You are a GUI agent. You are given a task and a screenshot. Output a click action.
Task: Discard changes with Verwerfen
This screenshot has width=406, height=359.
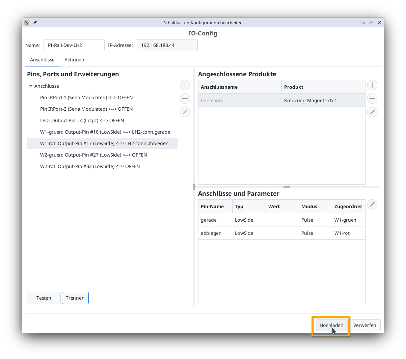[x=365, y=325]
